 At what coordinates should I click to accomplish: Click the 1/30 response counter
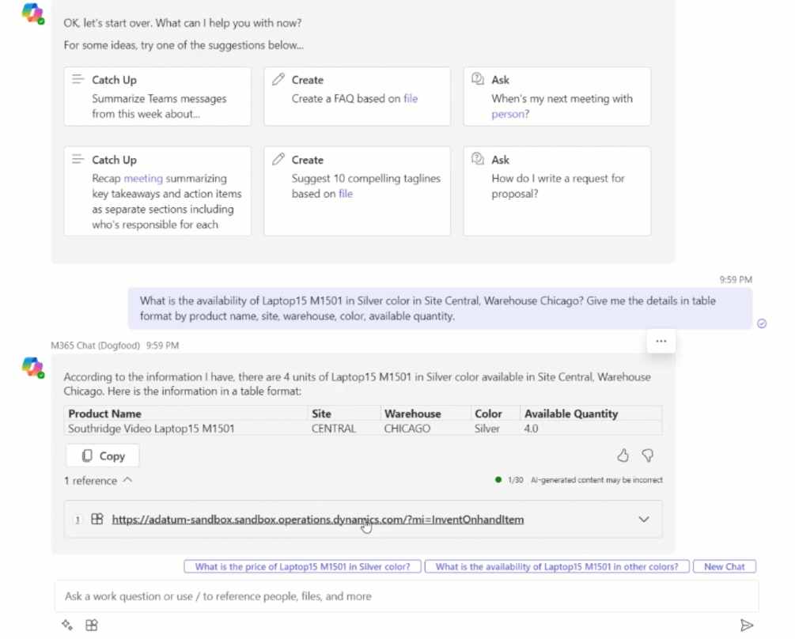(515, 480)
